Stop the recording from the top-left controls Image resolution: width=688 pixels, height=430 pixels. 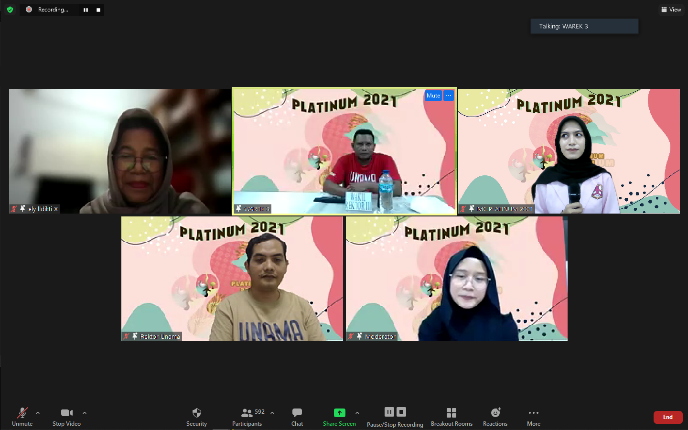(x=98, y=10)
